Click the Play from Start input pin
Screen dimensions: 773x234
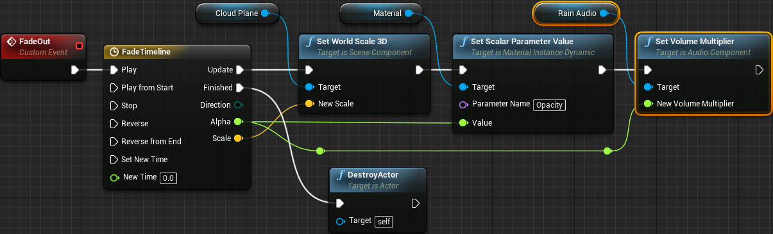click(x=114, y=88)
